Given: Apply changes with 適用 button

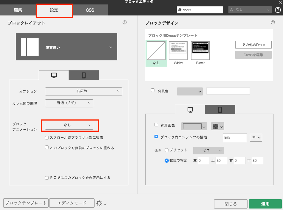Looking at the screenshot, I should point(265,204).
